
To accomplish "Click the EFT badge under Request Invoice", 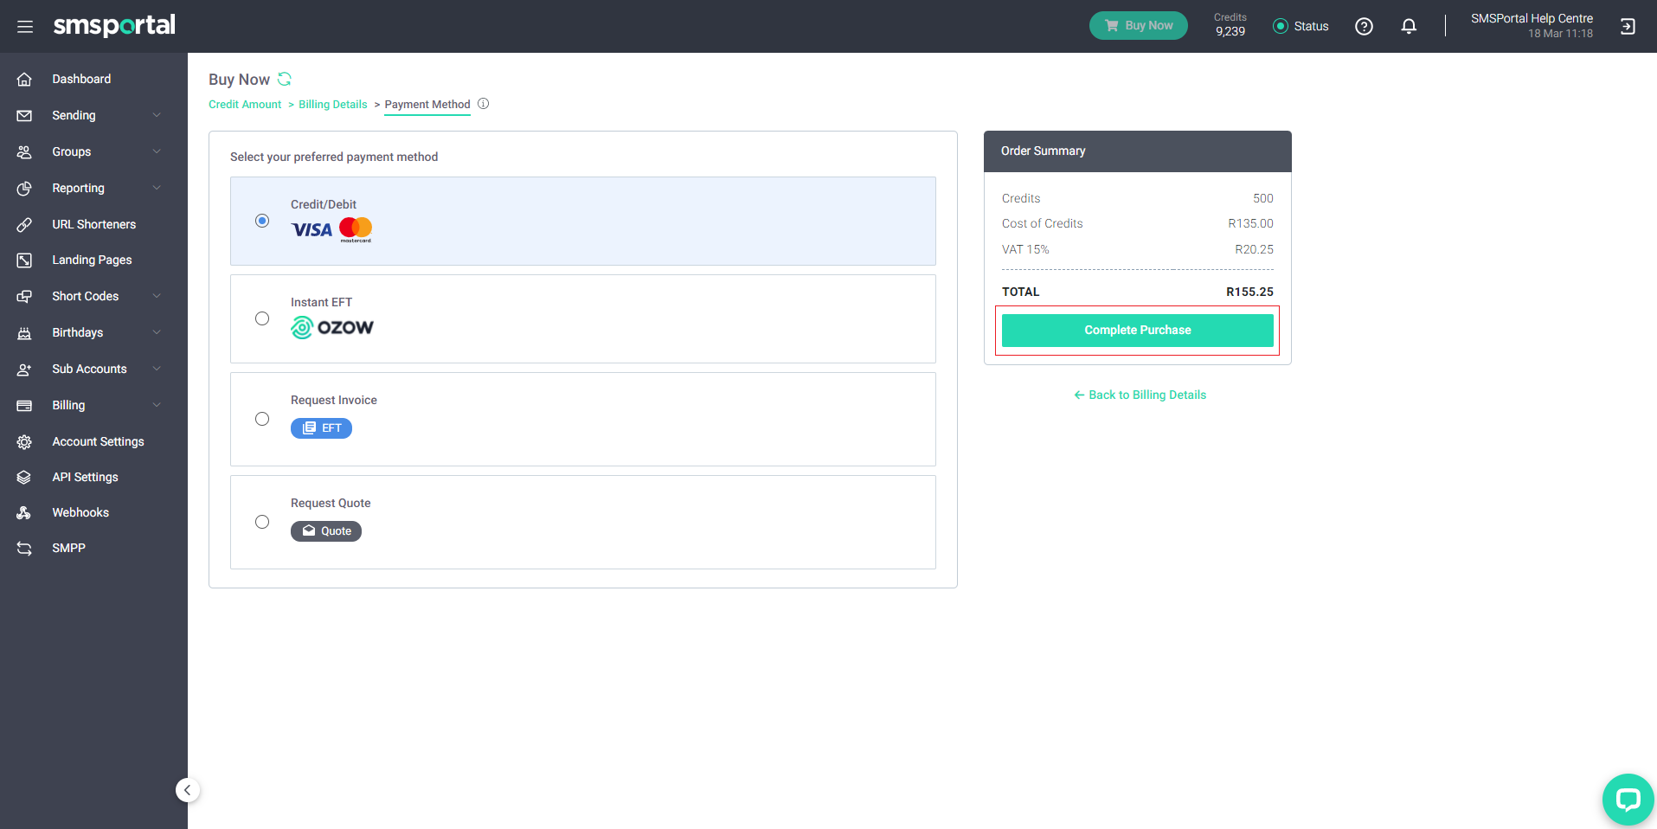I will pos(321,428).
